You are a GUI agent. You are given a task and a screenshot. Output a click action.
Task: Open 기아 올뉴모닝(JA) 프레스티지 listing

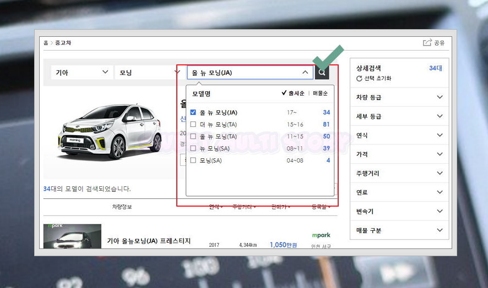coord(149,241)
